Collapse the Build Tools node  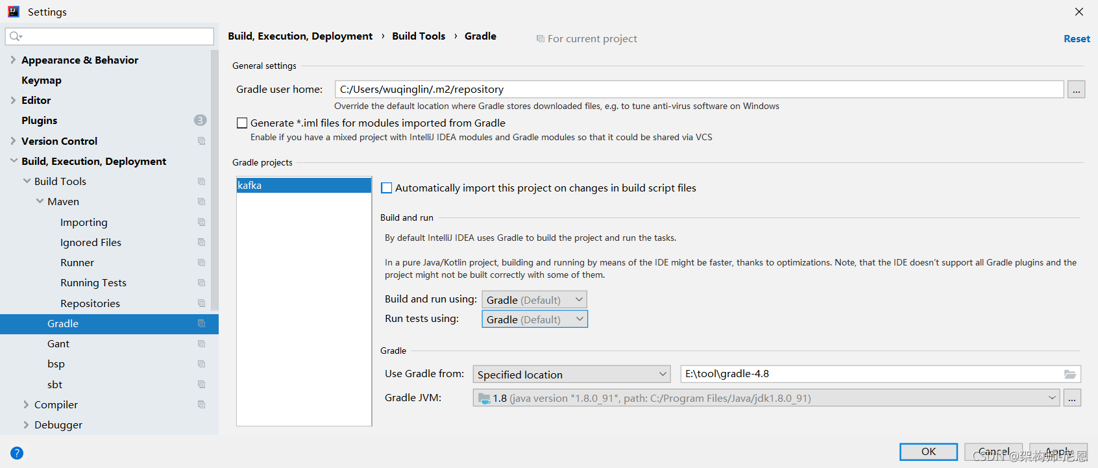(x=27, y=181)
